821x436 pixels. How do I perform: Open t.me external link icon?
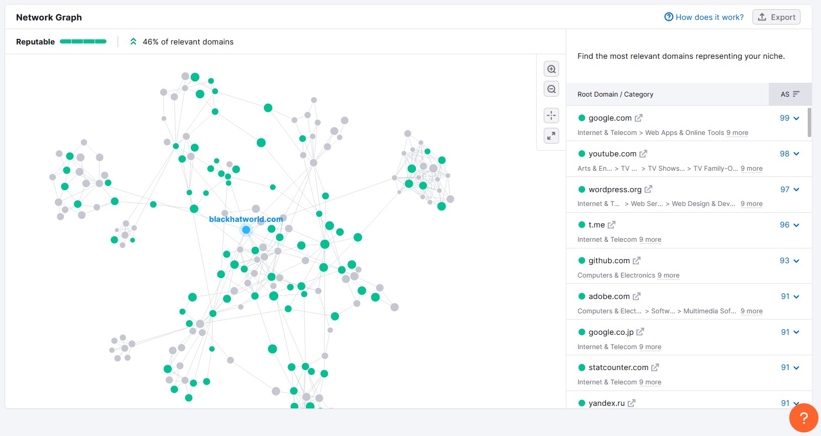(611, 225)
